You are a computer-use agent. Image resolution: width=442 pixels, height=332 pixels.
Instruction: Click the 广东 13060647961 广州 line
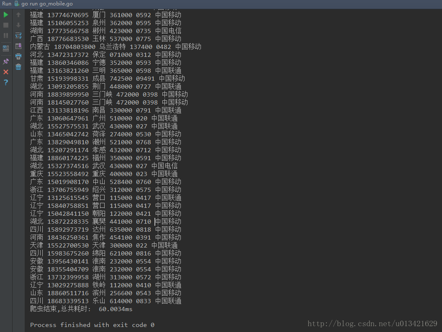[104, 118]
